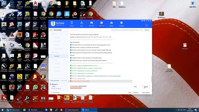Open BlueStacks desktop icon

point(28,4)
